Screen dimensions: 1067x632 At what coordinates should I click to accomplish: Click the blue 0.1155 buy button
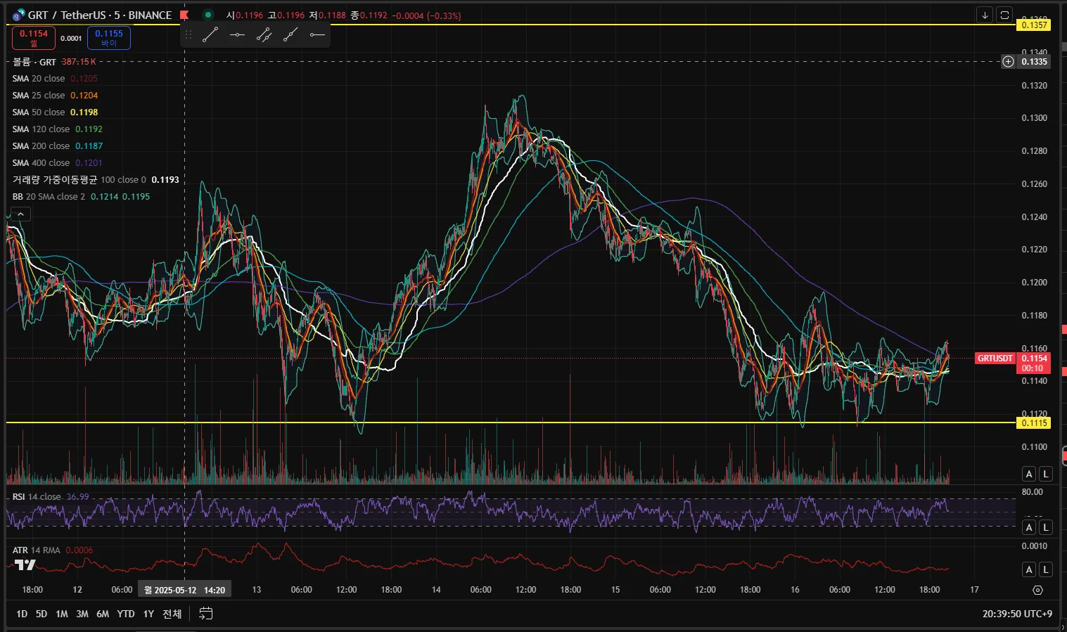pyautogui.click(x=109, y=38)
